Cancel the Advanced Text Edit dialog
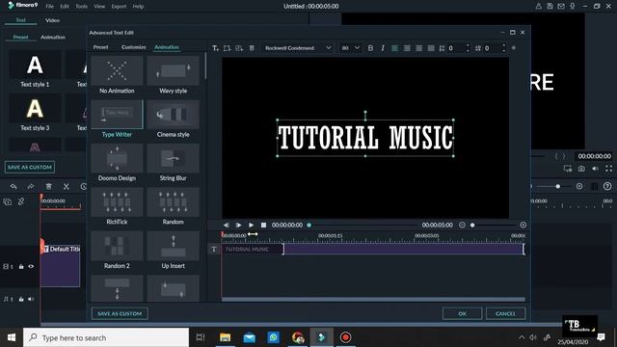617x347 pixels. 505,313
